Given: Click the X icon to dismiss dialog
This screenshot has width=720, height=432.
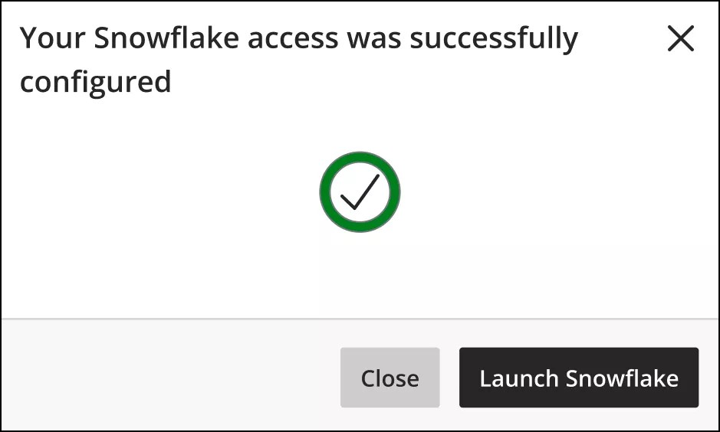Looking at the screenshot, I should click(680, 38).
